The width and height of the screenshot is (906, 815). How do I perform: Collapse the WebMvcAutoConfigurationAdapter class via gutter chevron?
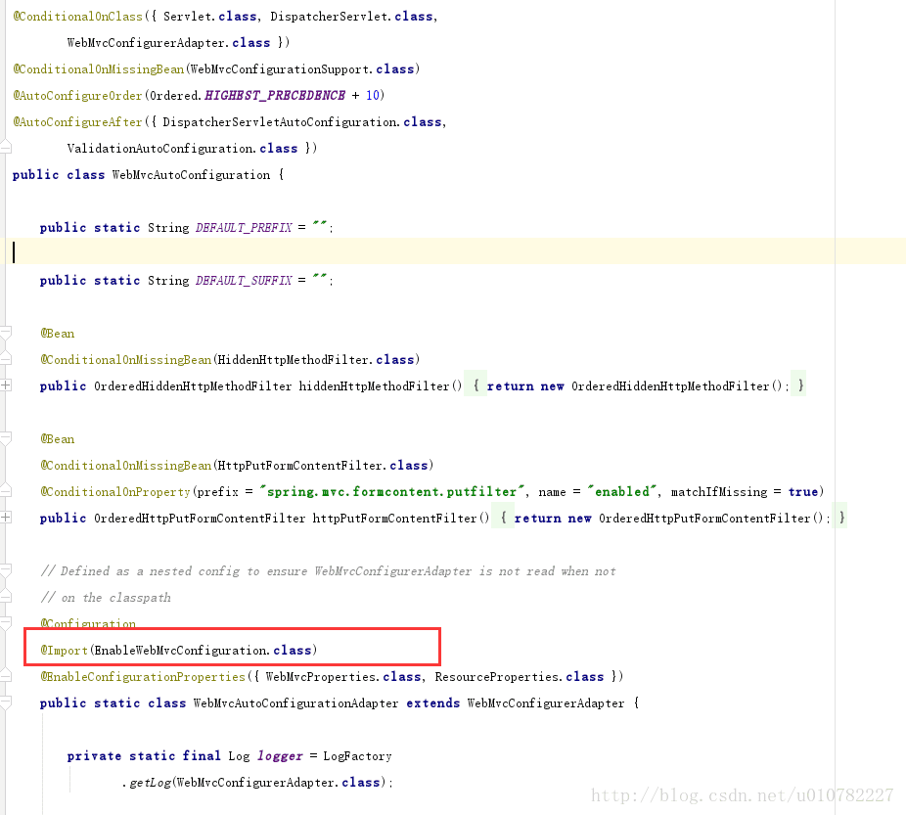5,702
